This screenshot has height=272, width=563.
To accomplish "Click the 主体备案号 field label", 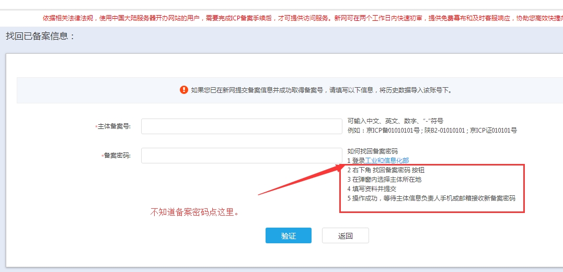I will tap(113, 126).
